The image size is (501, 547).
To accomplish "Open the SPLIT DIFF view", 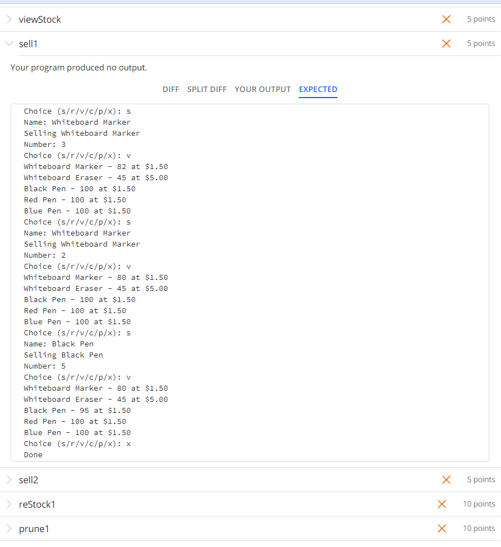I will point(207,89).
